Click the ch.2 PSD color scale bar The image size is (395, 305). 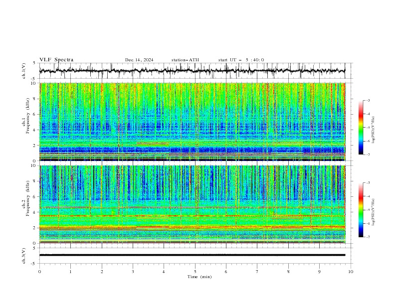pyautogui.click(x=361, y=210)
